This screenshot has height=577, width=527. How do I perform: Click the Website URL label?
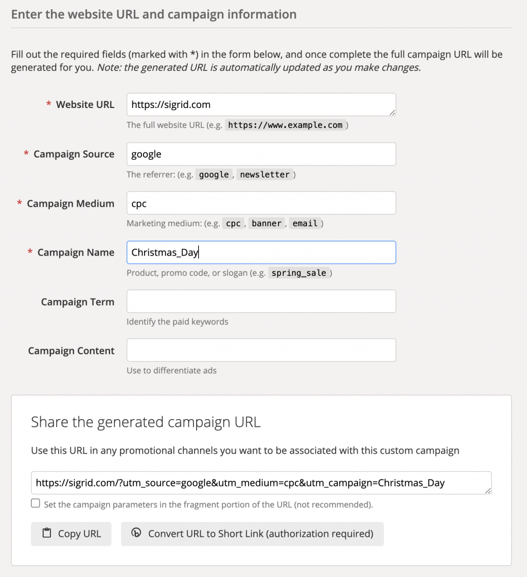(85, 105)
